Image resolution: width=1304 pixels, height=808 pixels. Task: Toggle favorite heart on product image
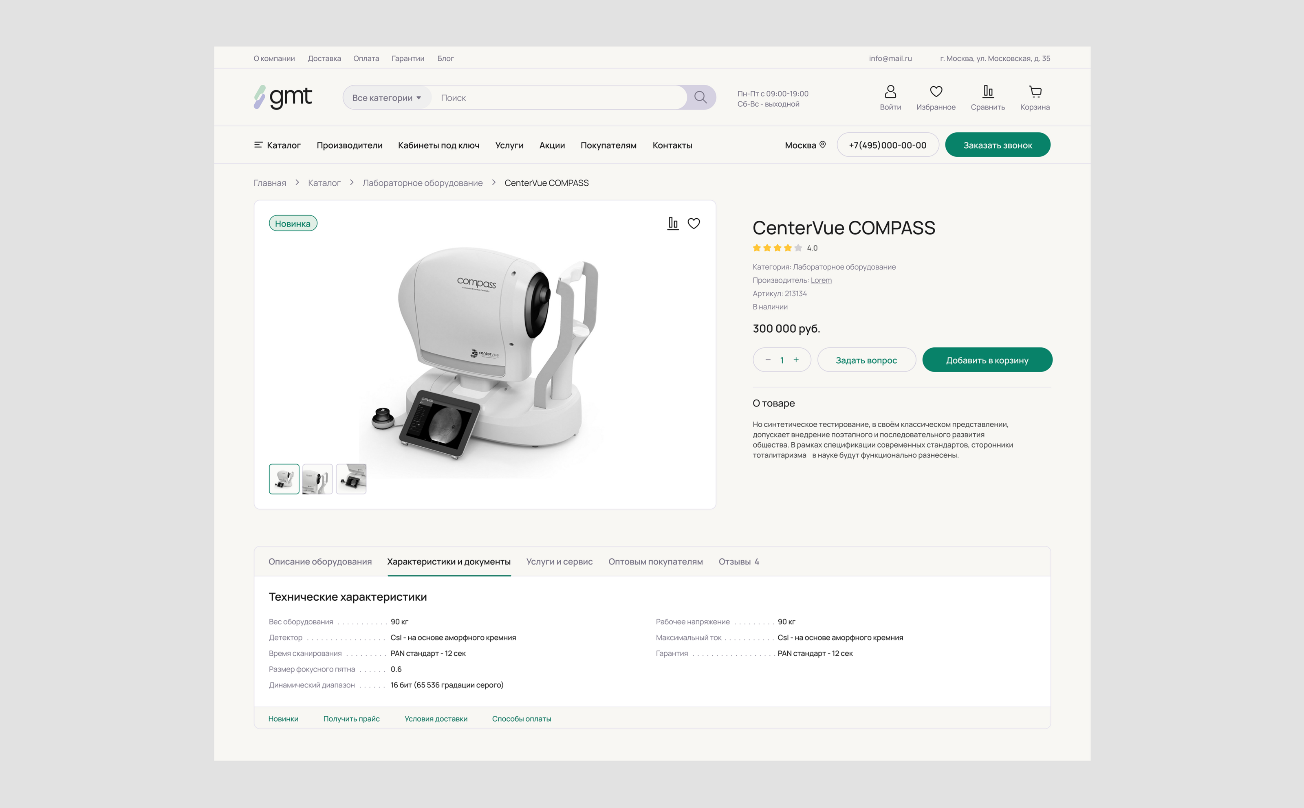(694, 223)
